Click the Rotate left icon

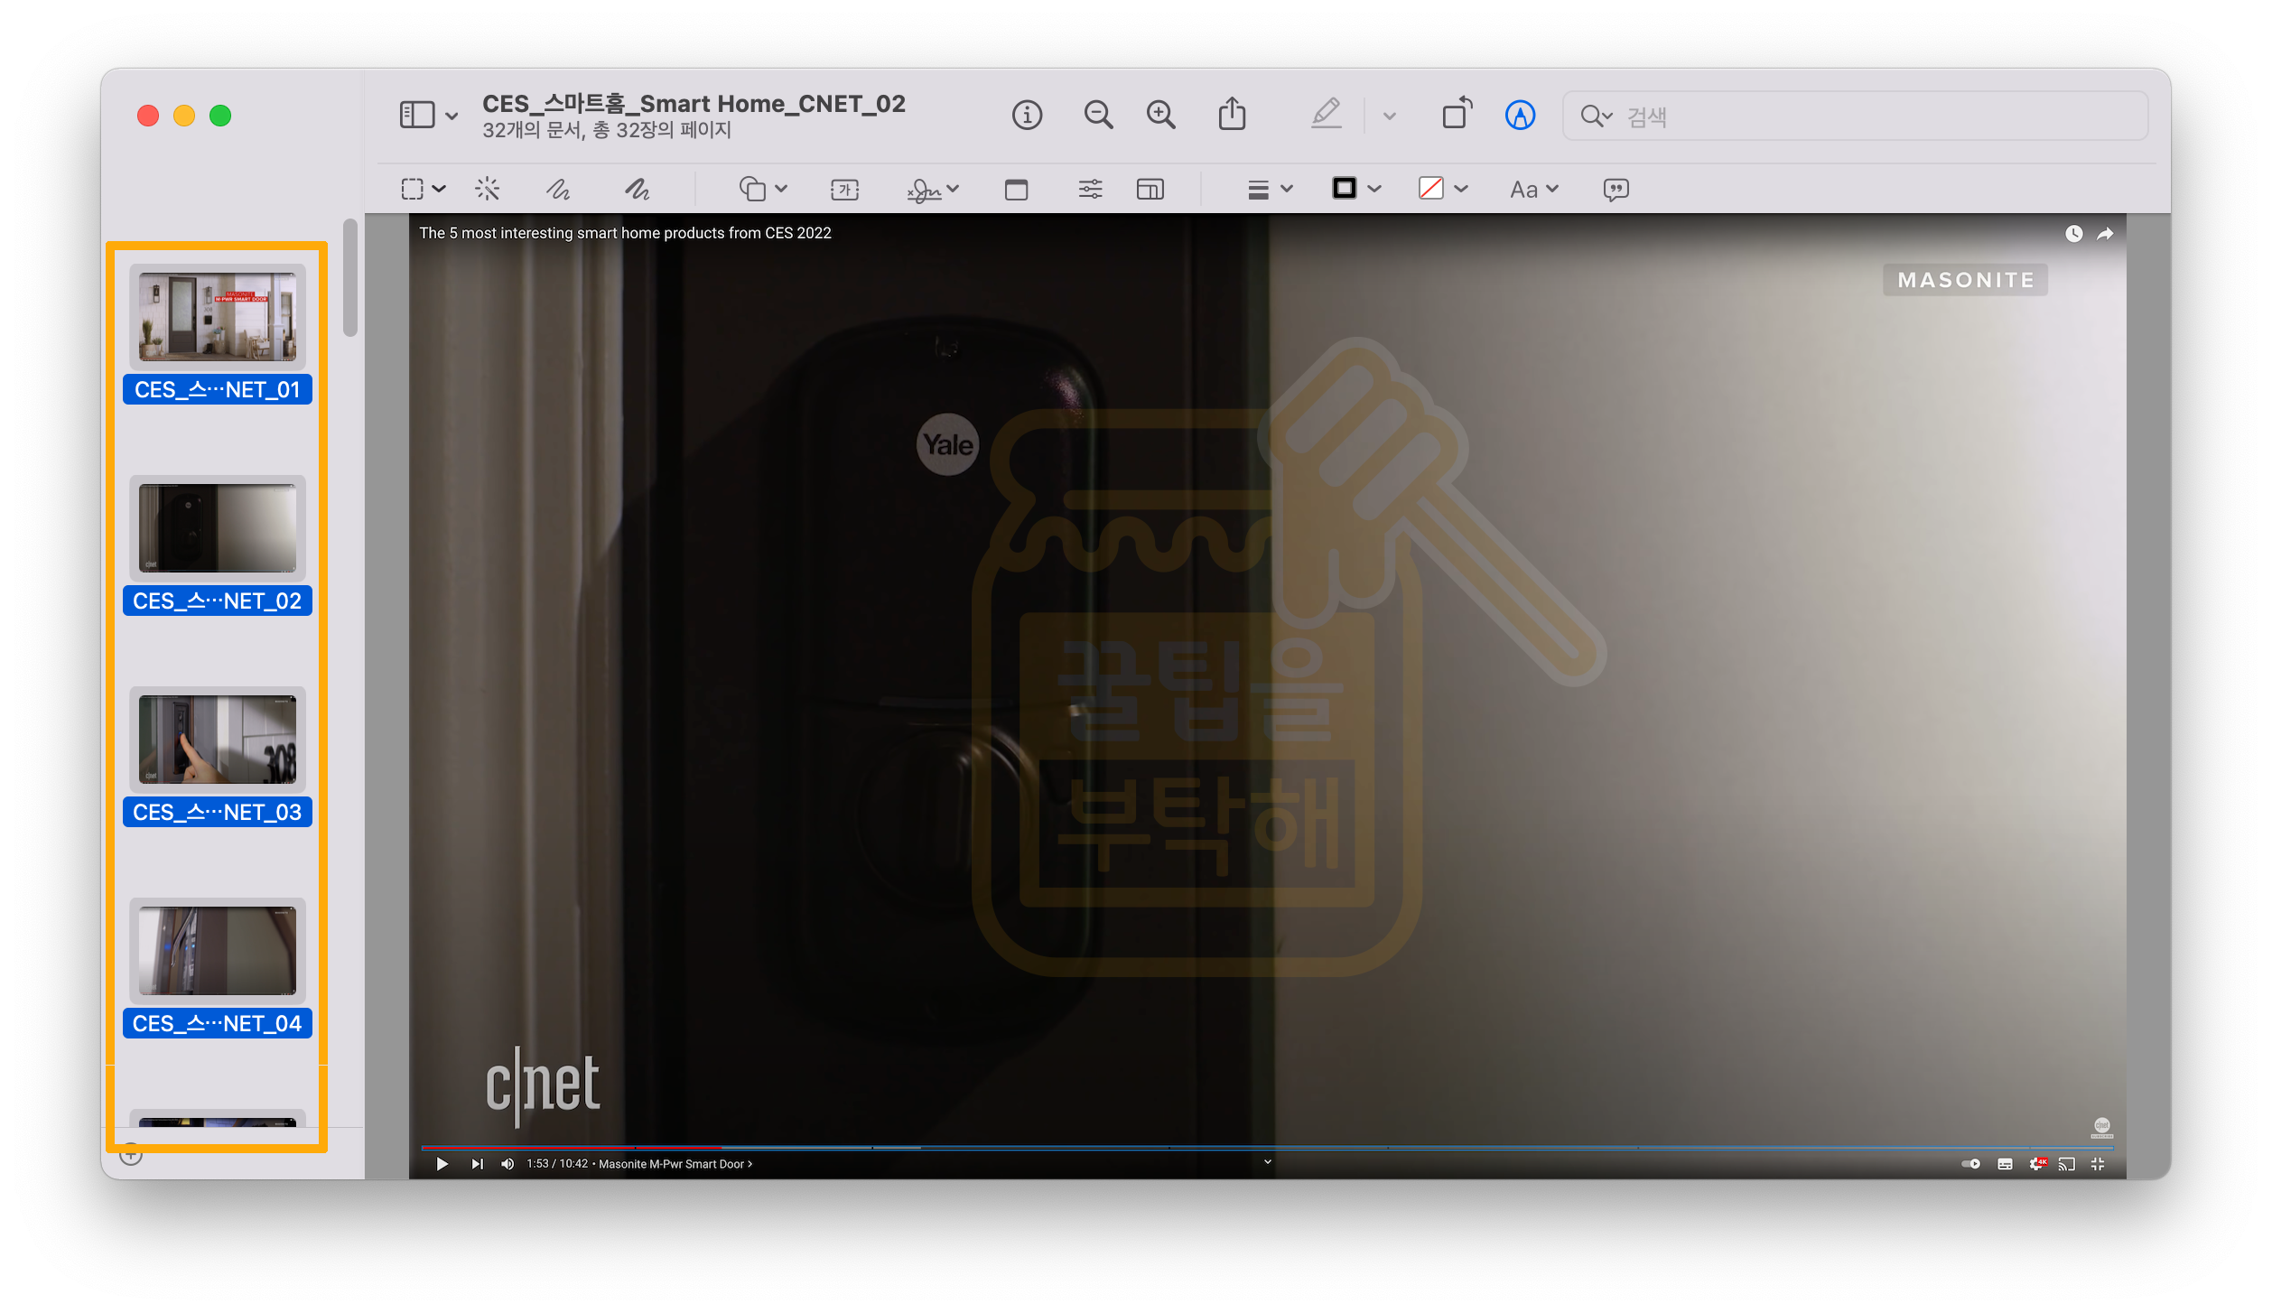pos(1456,115)
